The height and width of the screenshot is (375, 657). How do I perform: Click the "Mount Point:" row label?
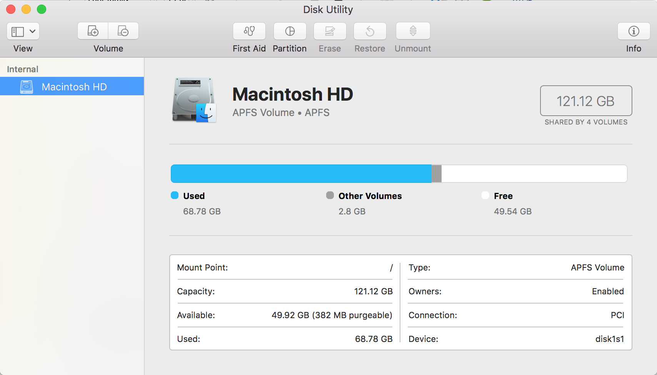[202, 267]
